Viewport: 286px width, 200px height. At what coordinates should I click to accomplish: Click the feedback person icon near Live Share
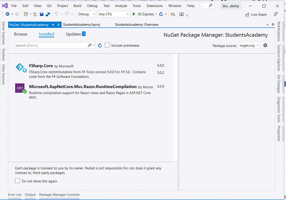pos(276,14)
